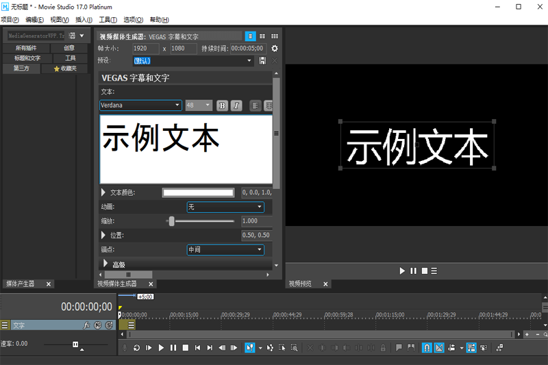The image size is (548, 365).
Task: Click the generator settings gear icon
Action: (275, 49)
